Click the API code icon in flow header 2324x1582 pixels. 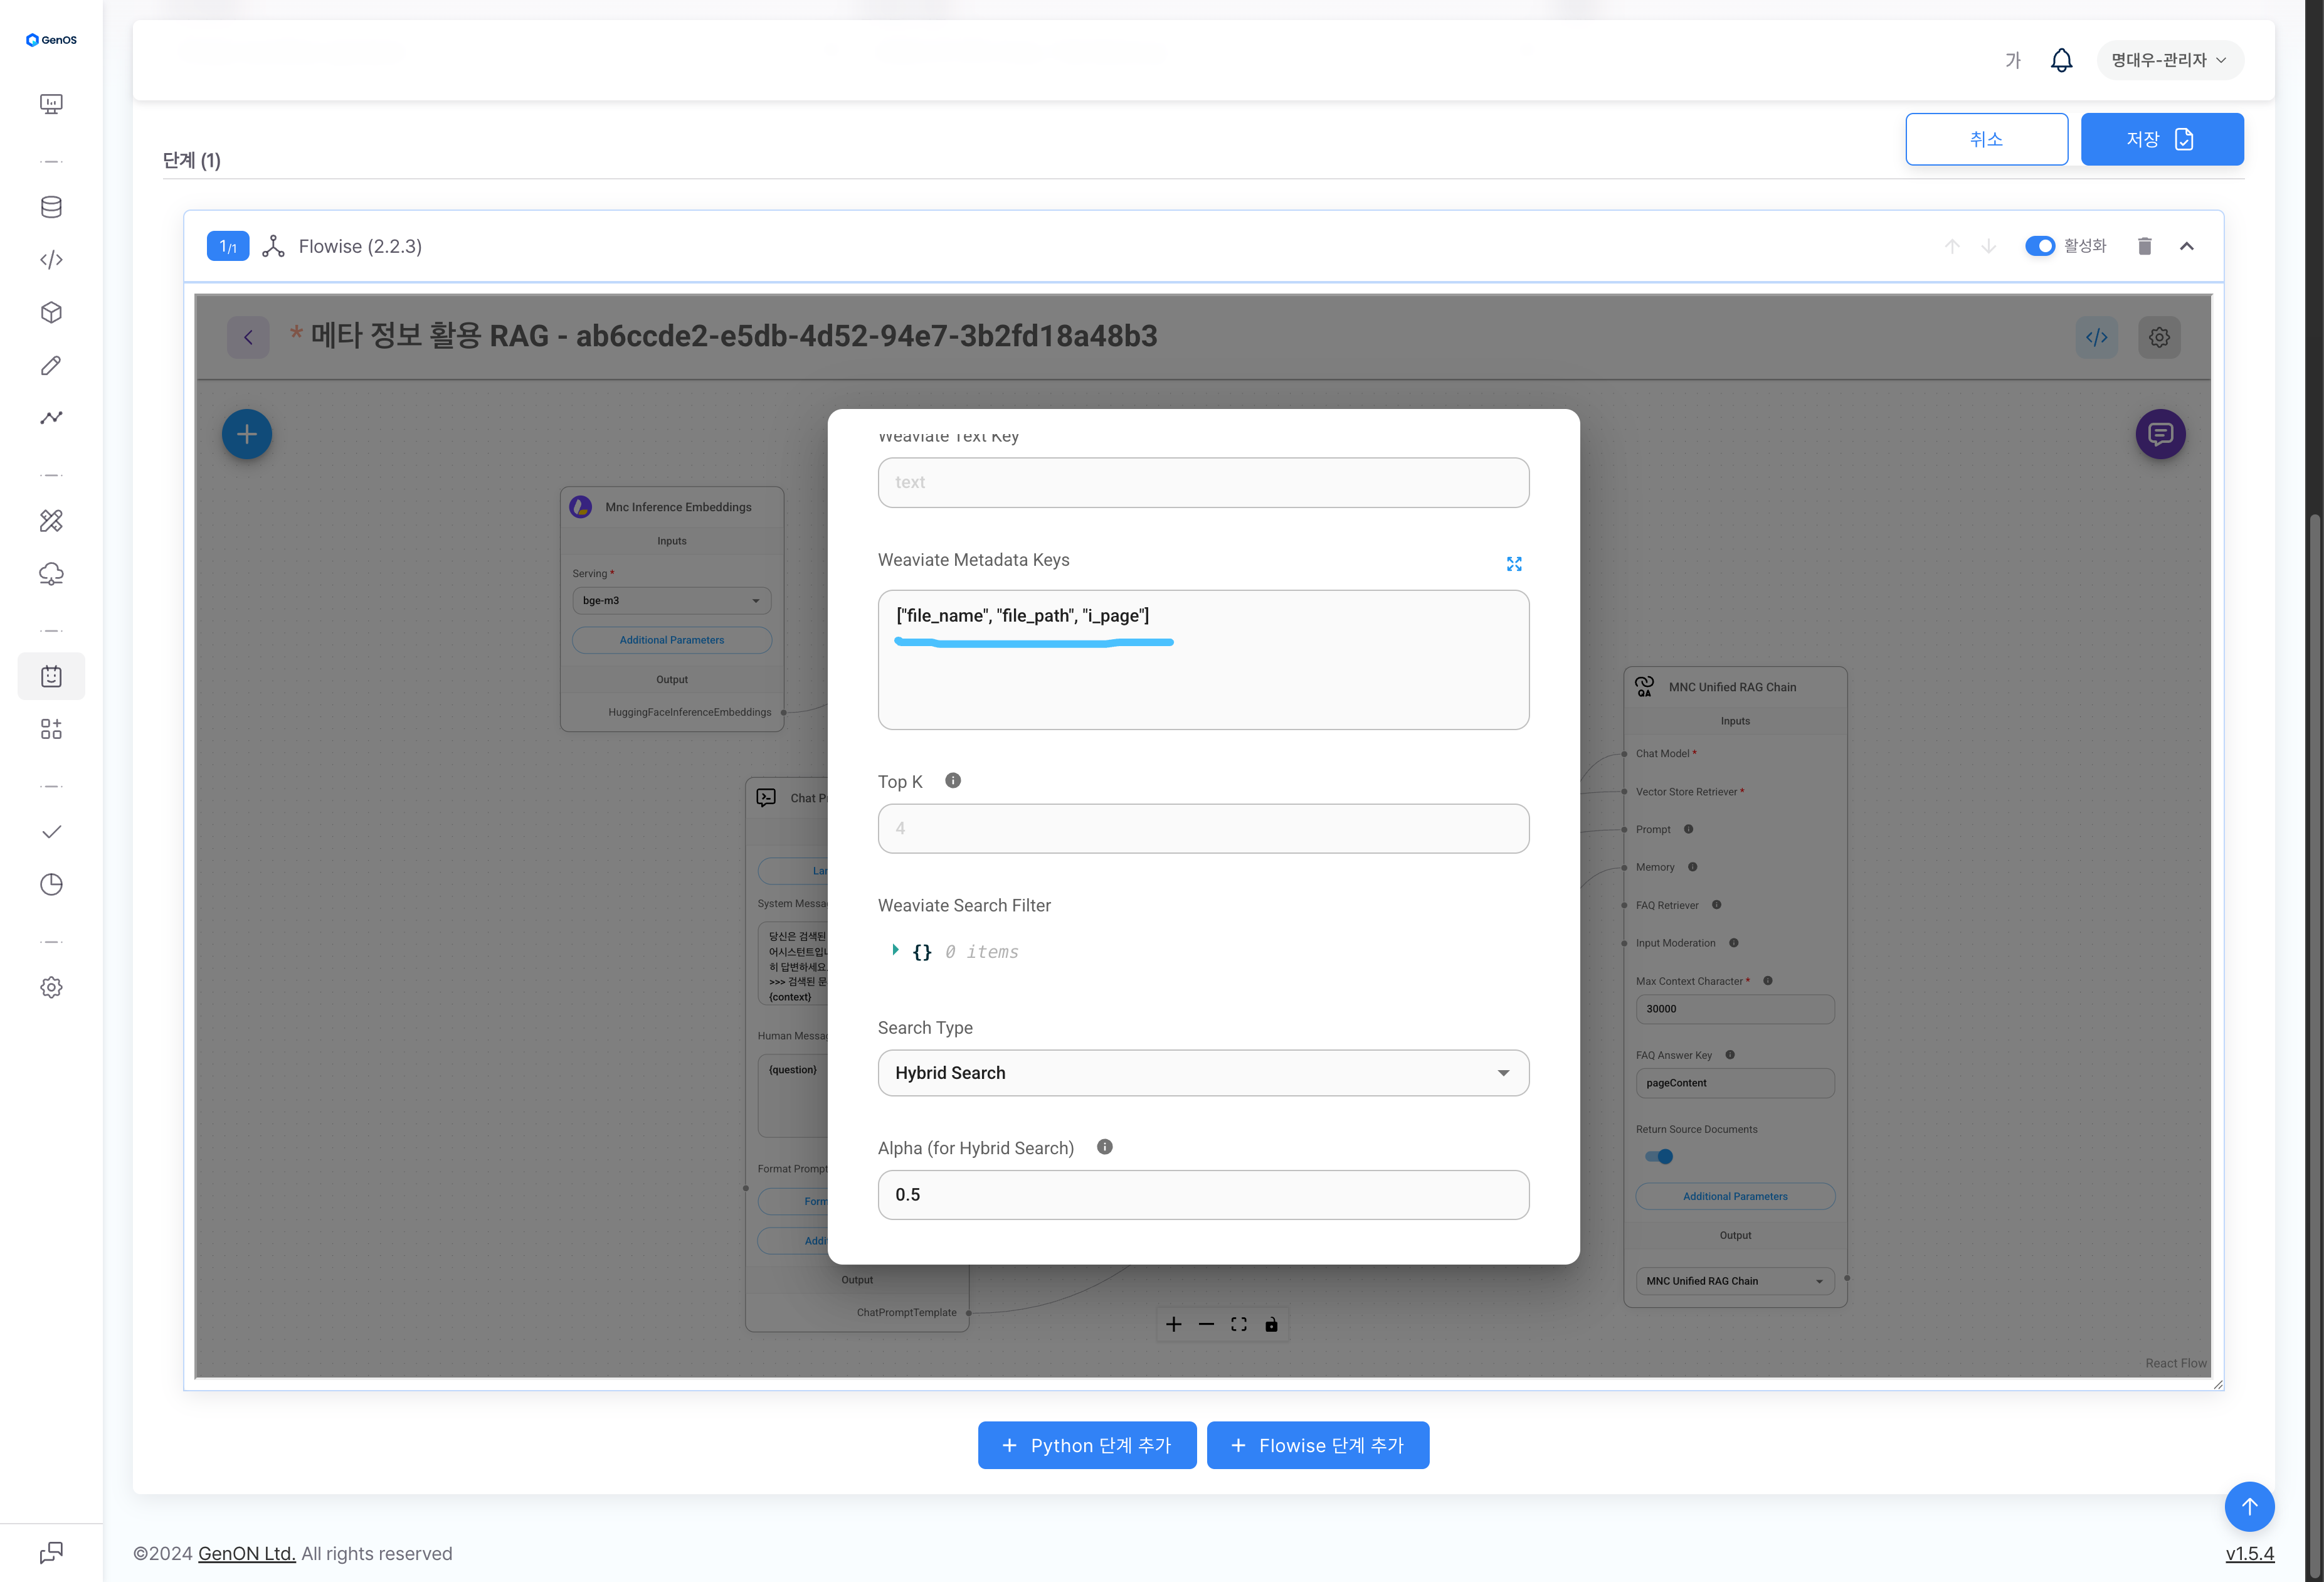(2096, 337)
